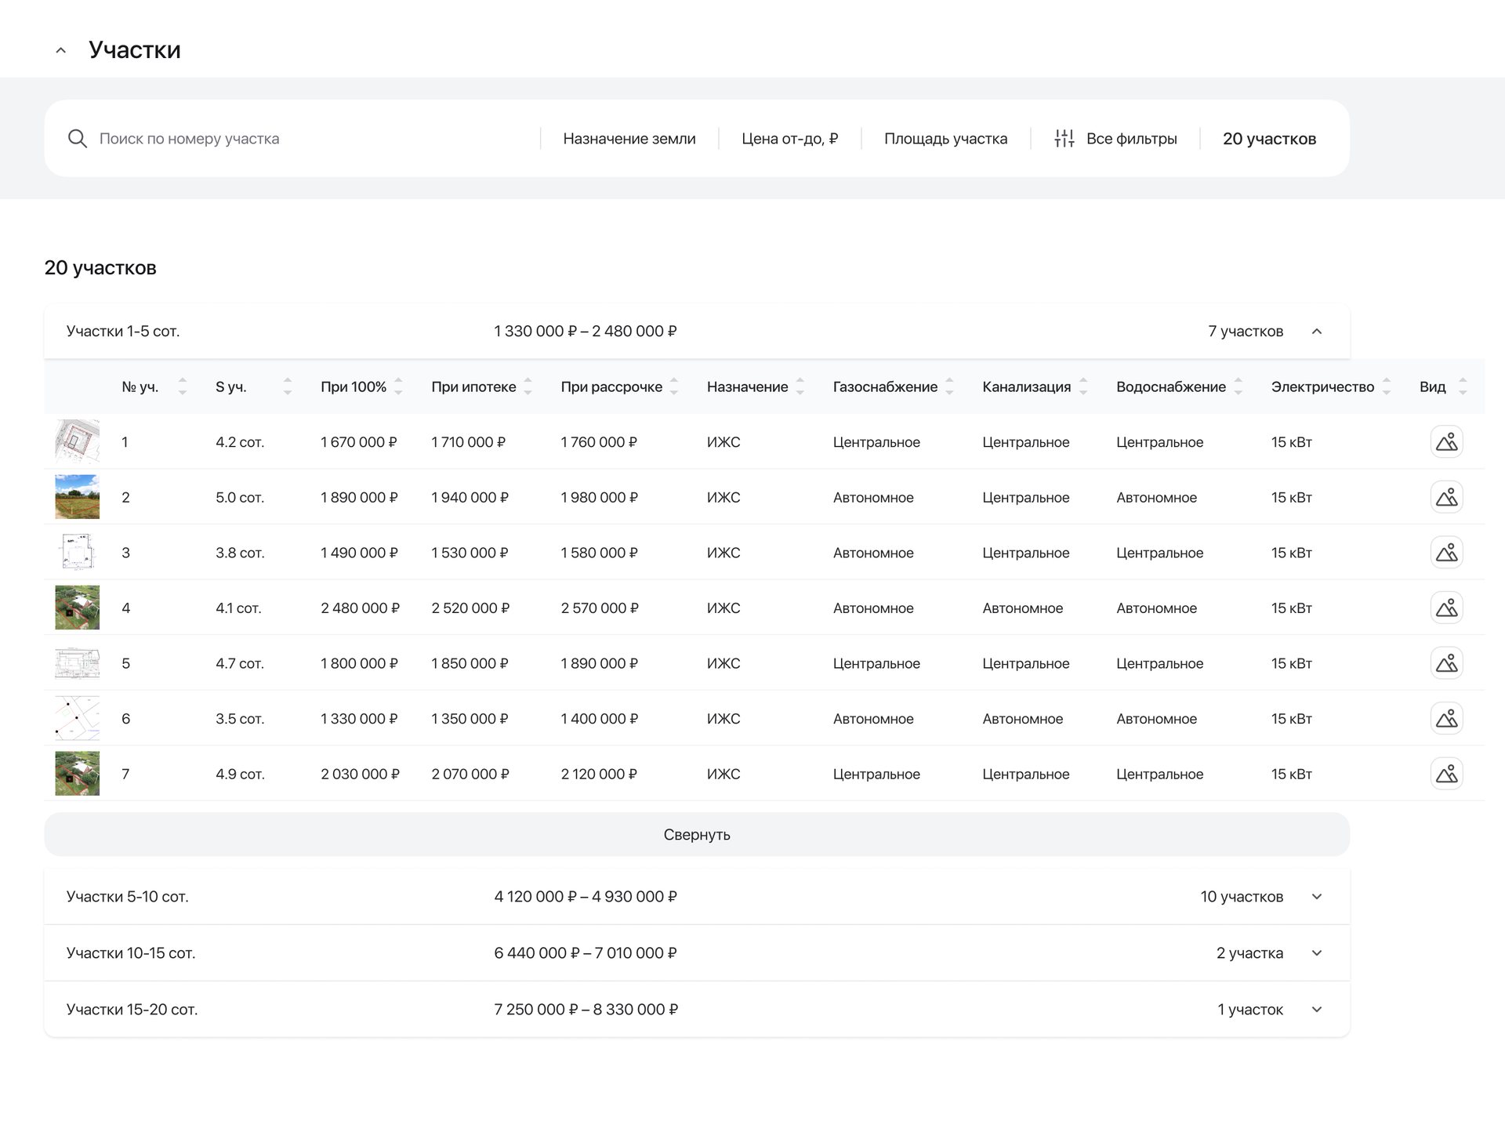Sort by Электричество column arrows
This screenshot has width=1505, height=1132.
(1386, 386)
